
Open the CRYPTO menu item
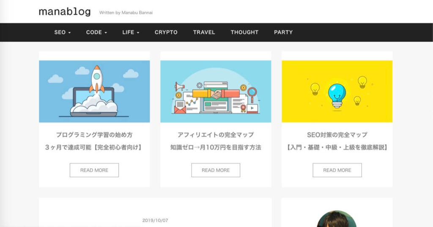click(x=166, y=32)
